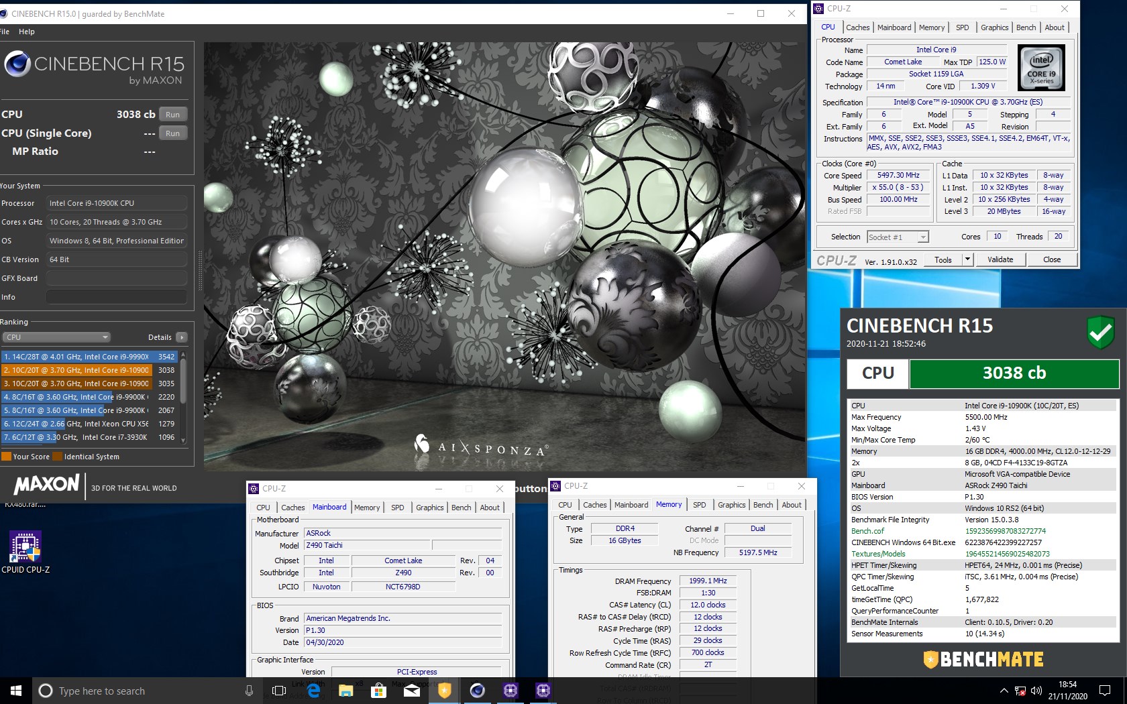Click the Memory CPU-Z window title icon
The width and height of the screenshot is (1127, 704).
(x=555, y=486)
